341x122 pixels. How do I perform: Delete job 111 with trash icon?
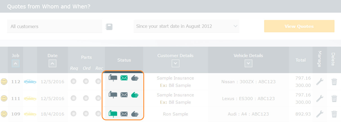click(x=334, y=99)
